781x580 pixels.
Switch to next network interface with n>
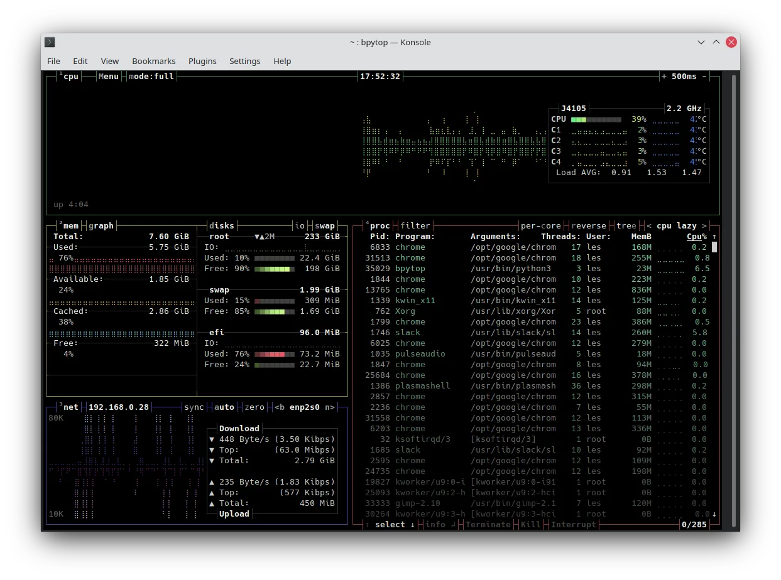point(330,407)
